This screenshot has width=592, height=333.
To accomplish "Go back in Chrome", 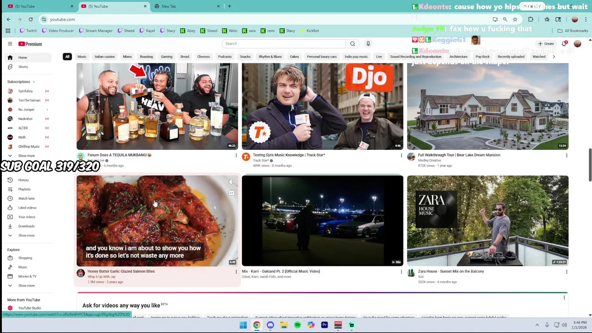I will pos(8,19).
